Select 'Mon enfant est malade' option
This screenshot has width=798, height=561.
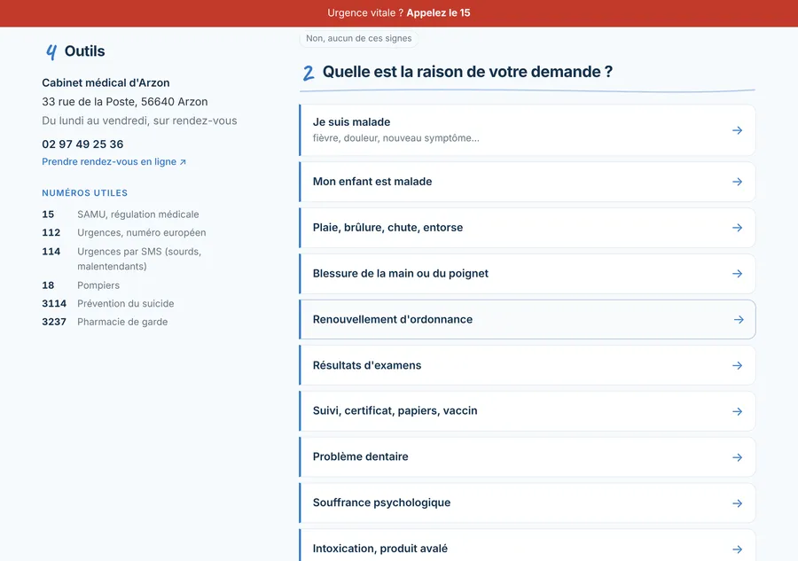point(528,182)
